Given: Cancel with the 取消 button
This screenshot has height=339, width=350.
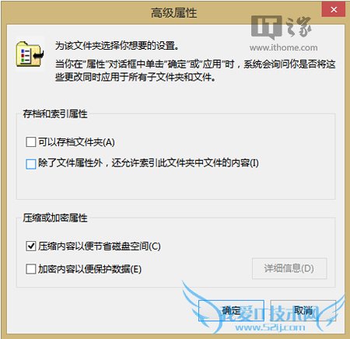Looking at the screenshot, I should click(303, 310).
